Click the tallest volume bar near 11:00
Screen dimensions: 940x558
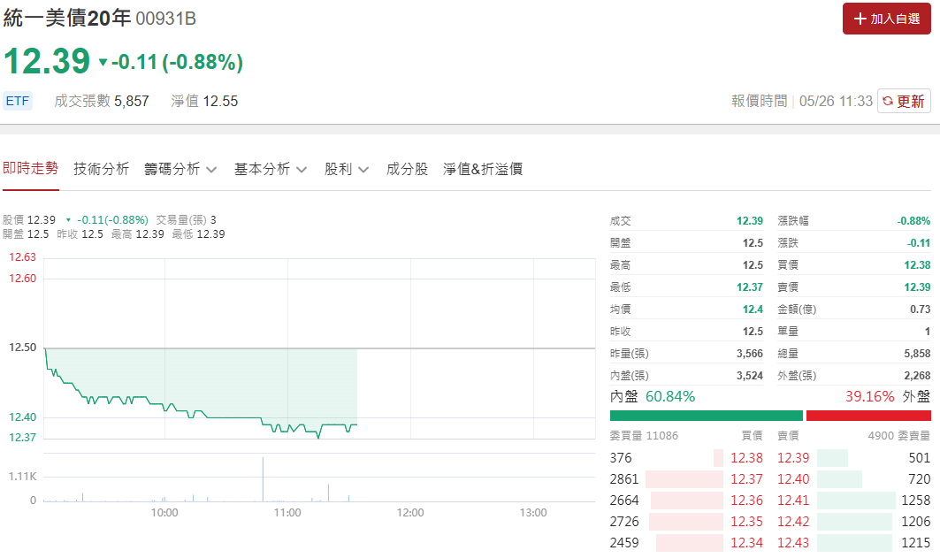[x=263, y=478]
